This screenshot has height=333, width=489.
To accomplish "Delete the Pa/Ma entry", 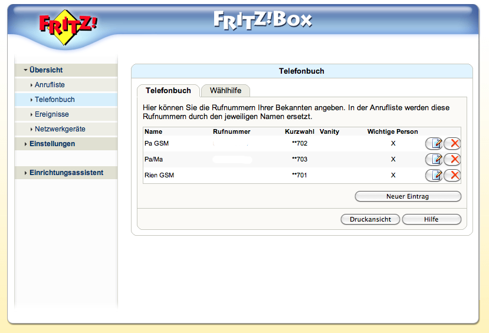I will 452,160.
